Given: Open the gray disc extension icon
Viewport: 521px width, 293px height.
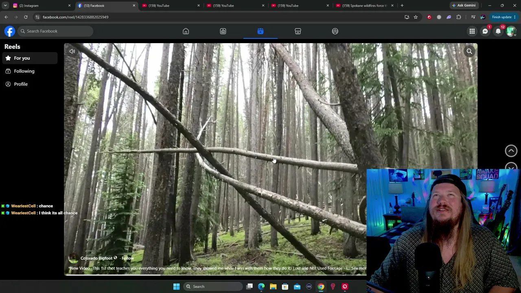Looking at the screenshot, I should (439, 17).
